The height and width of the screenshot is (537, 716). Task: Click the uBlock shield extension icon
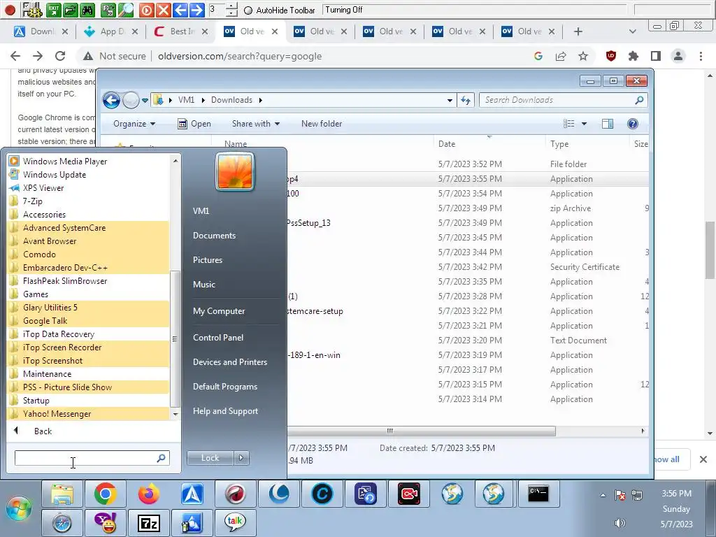click(611, 56)
